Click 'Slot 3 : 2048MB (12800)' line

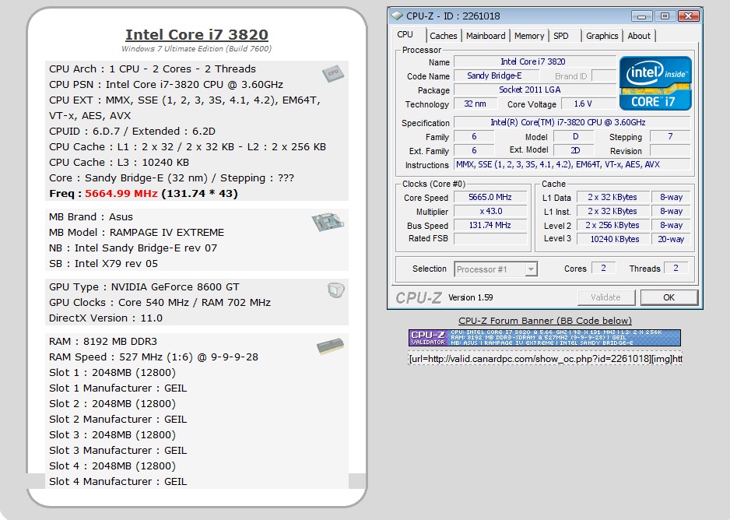(112, 435)
